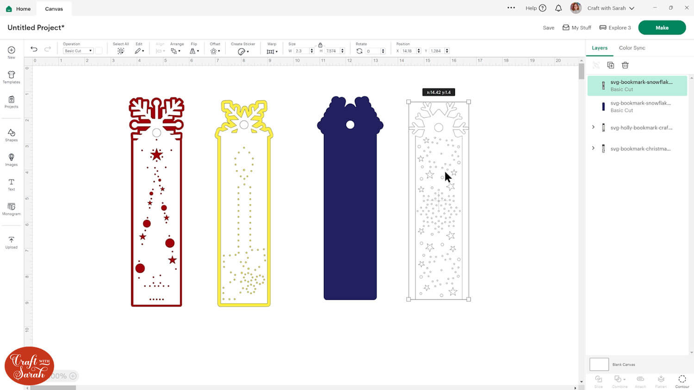
Task: Go to the Home tab
Action: (19, 9)
